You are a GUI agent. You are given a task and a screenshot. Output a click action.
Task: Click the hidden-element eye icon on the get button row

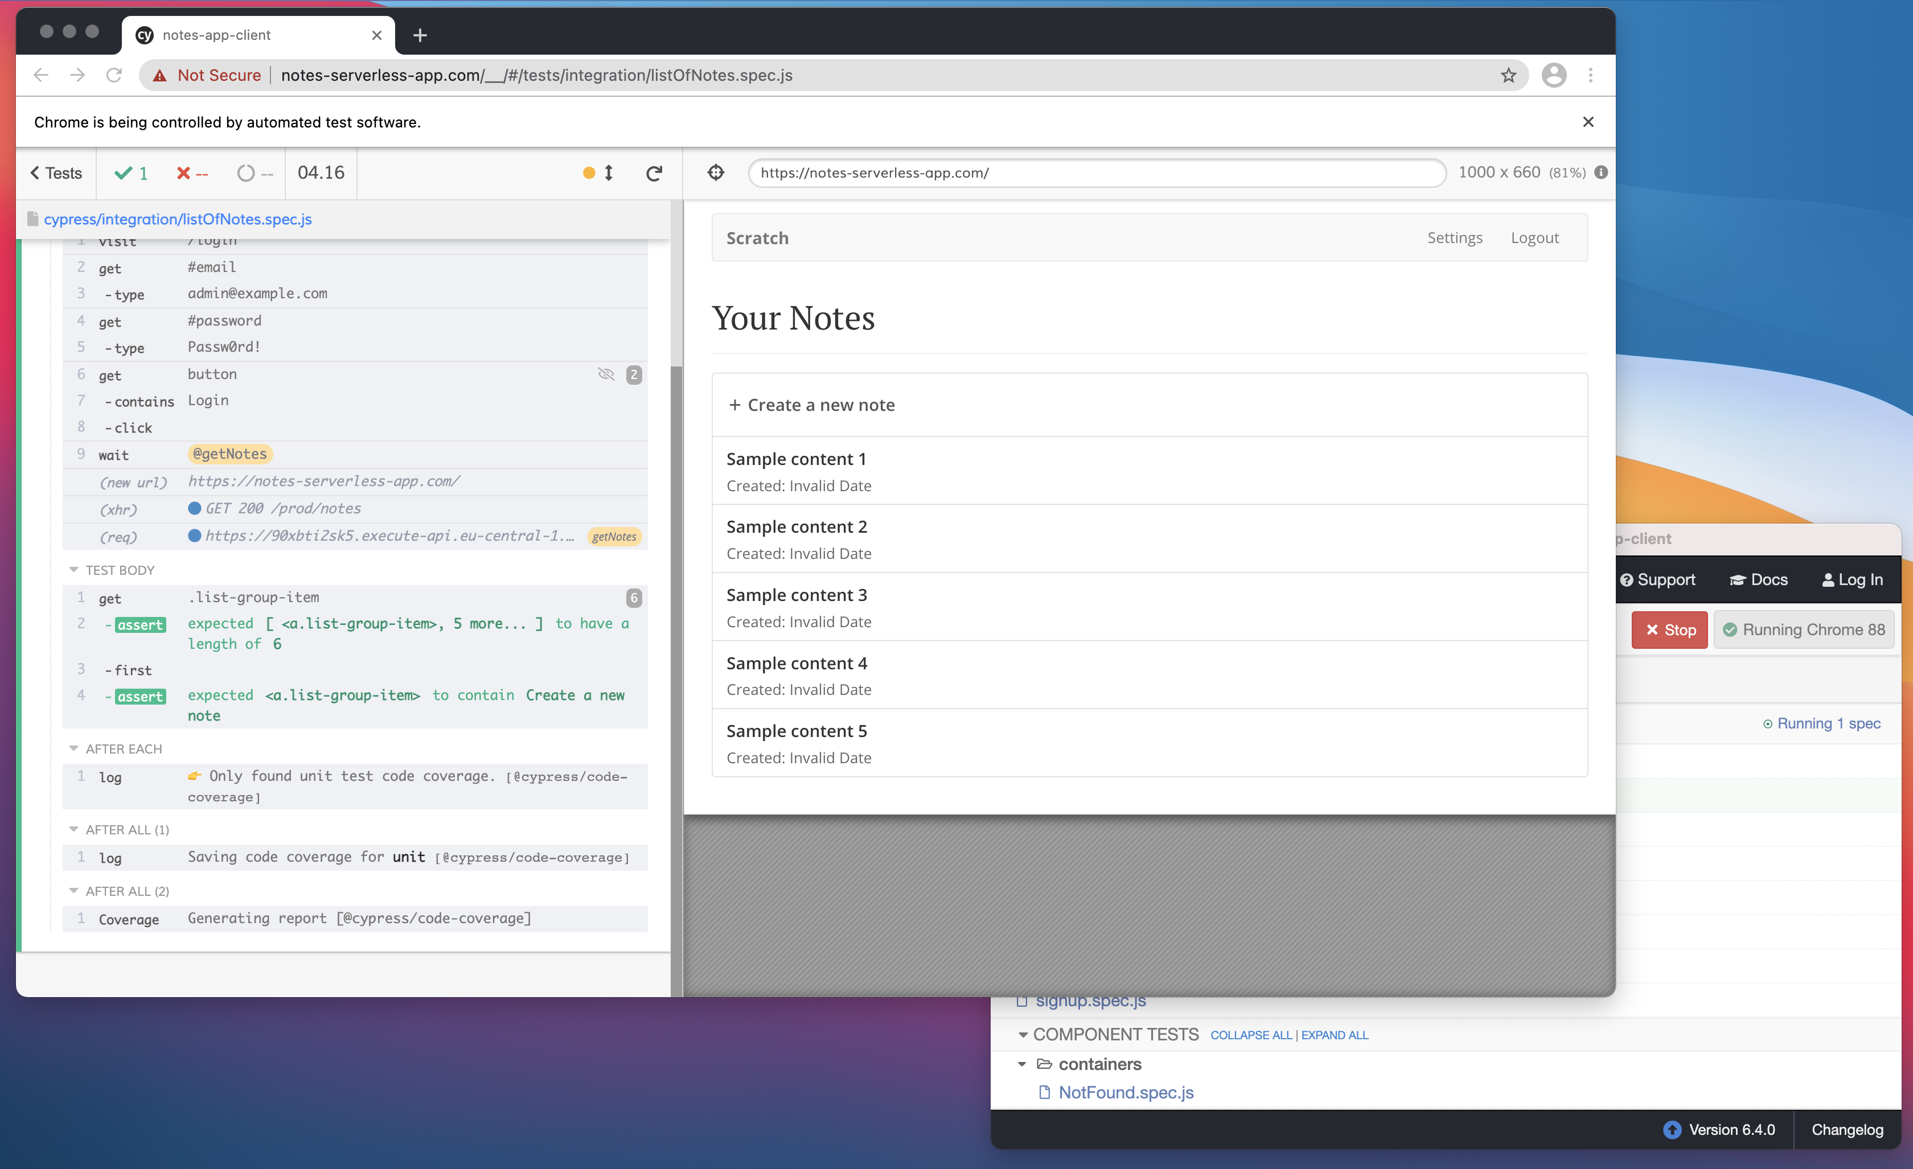click(x=606, y=374)
